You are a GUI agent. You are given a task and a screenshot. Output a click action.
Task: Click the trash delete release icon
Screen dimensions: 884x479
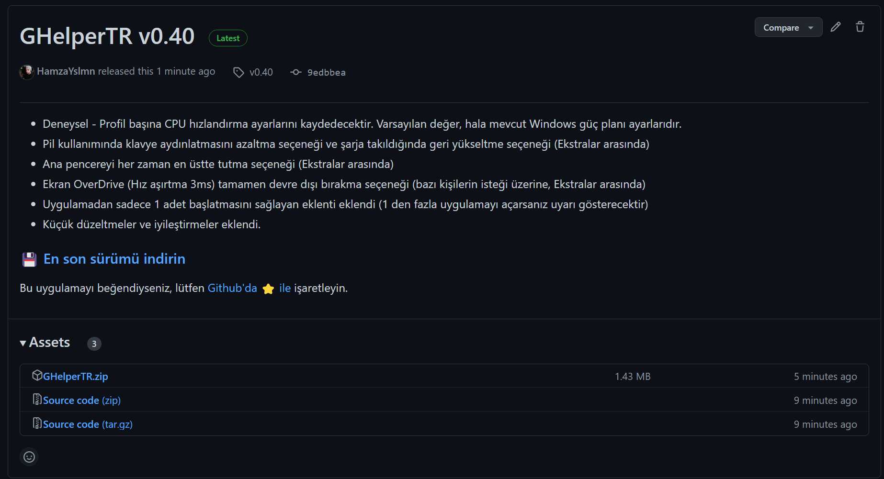click(x=860, y=27)
